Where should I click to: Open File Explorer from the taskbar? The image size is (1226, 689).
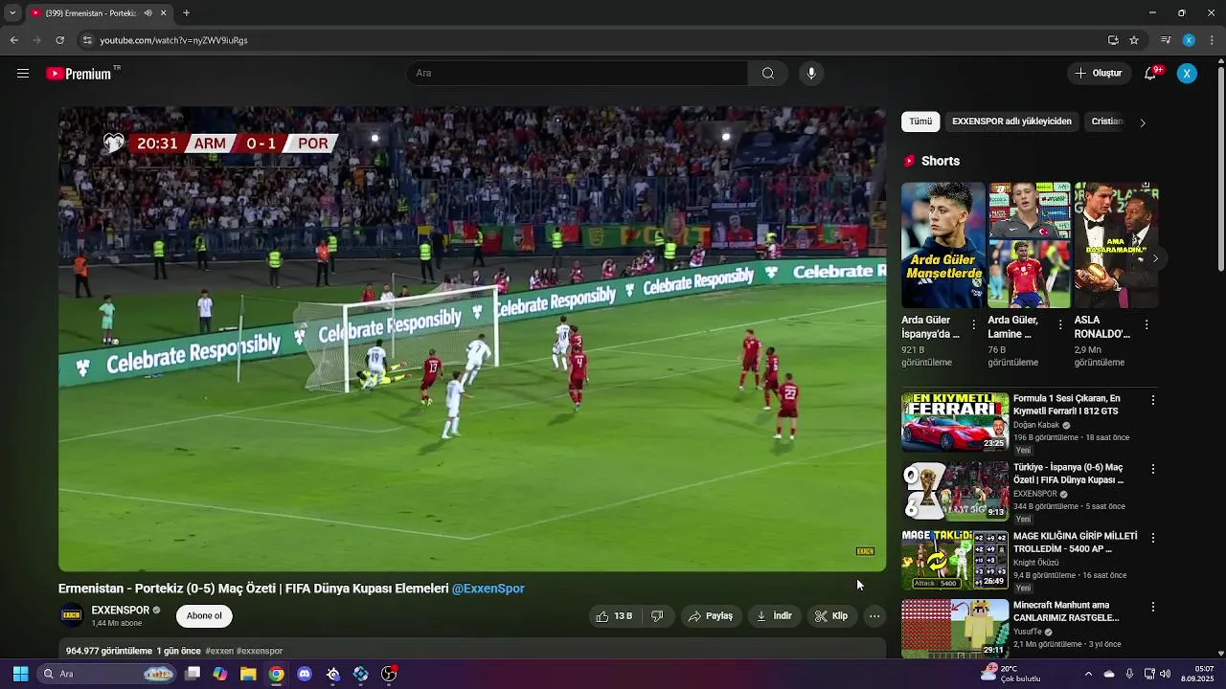click(x=248, y=674)
